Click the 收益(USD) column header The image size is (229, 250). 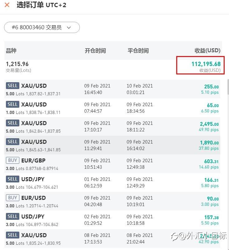click(207, 50)
